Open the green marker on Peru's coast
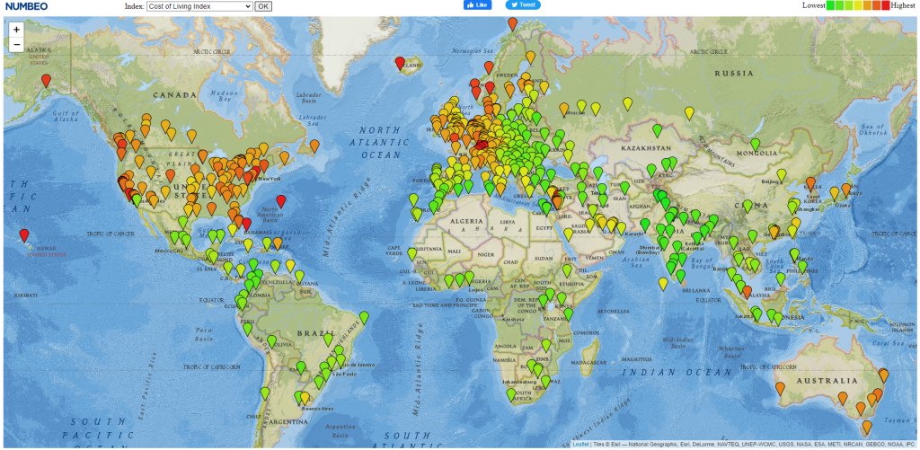920x450 pixels. 248,329
